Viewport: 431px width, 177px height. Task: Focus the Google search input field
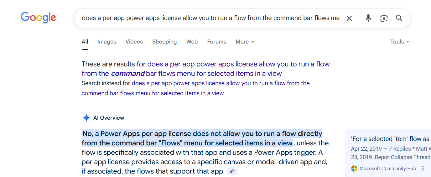[210, 18]
